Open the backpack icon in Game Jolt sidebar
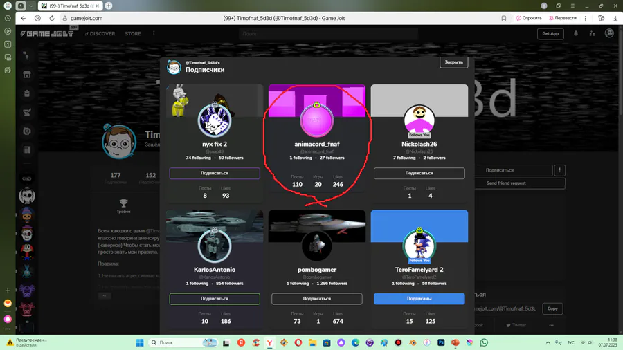 click(27, 93)
